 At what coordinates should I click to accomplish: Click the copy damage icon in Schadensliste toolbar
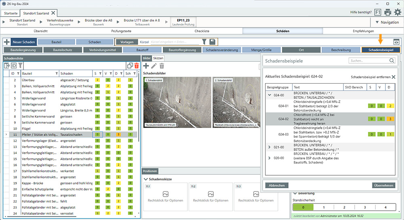click(x=130, y=65)
